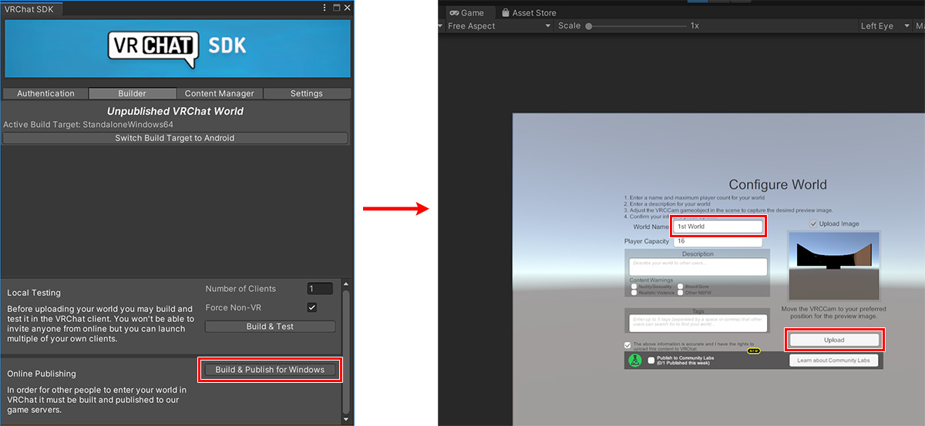The image size is (925, 426).
Task: Go to the Settings tab
Action: pyautogui.click(x=307, y=93)
